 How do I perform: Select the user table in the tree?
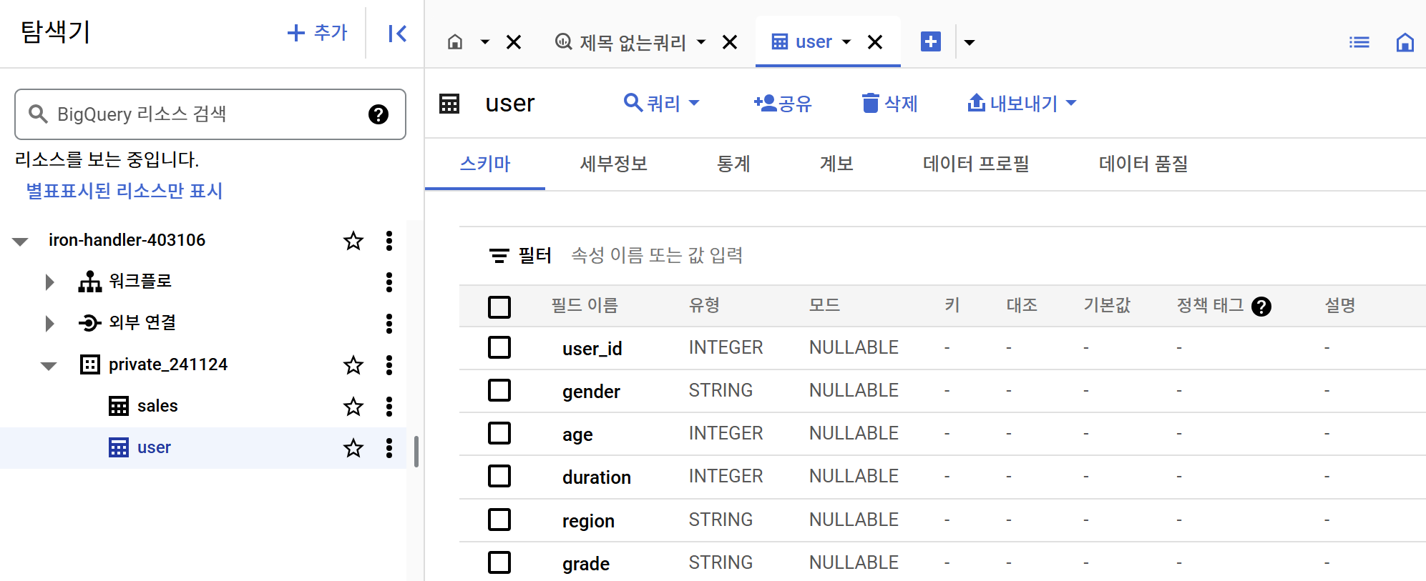pos(154,448)
